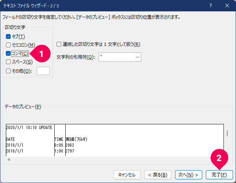
Task: Click the preview vertical scrollbar thumb
Action: click(x=227, y=133)
